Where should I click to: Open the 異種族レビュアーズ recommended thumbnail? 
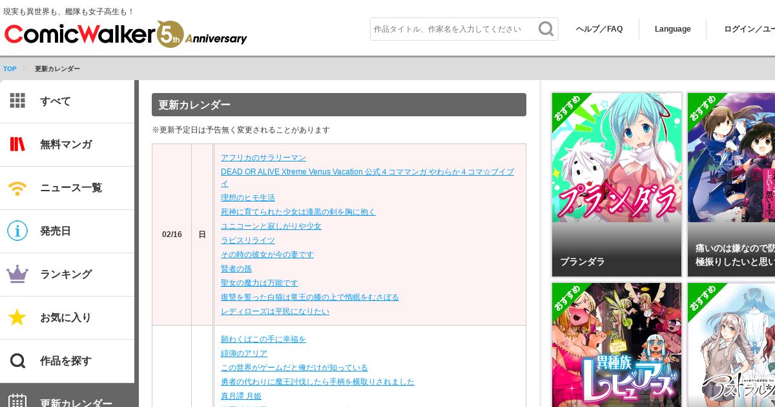point(617,345)
